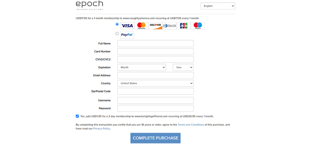The height and width of the screenshot is (144, 311).
Task: Focus the Card Number input field
Action: [155, 52]
